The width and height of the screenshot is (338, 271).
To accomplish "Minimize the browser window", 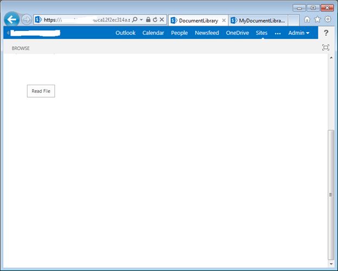I will pos(299,8).
